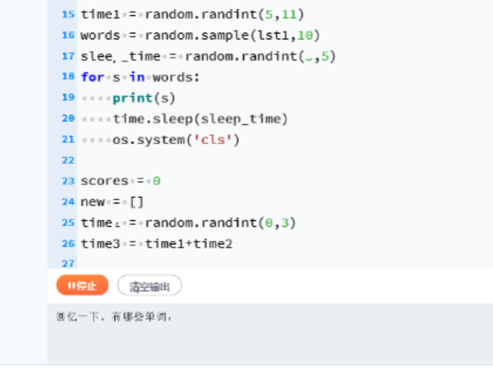Click the 'in' keyword on line 18
This screenshot has width=493, height=370.
[x=136, y=77]
